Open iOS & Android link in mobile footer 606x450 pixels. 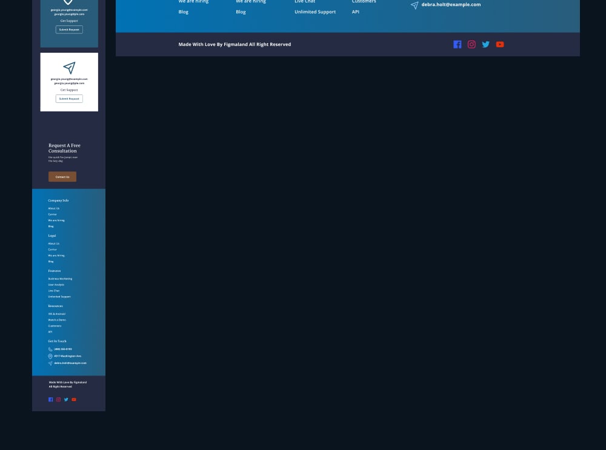pos(57,314)
